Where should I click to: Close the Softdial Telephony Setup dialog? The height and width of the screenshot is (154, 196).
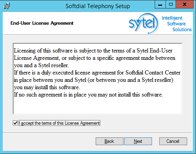click(185, 5)
